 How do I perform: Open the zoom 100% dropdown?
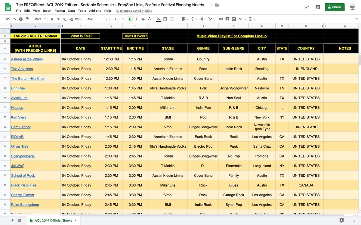tap(40, 19)
